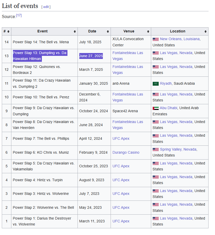Click Power Slap 2: Wolverine vs. The Bell

click(x=43, y=207)
